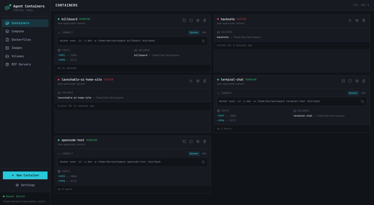374x205 pixels.
Task: Click the terminal-chat container name
Action: pos(232,79)
